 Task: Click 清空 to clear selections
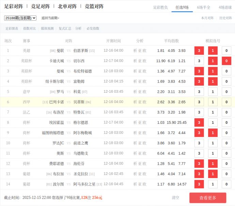[x=175, y=198]
